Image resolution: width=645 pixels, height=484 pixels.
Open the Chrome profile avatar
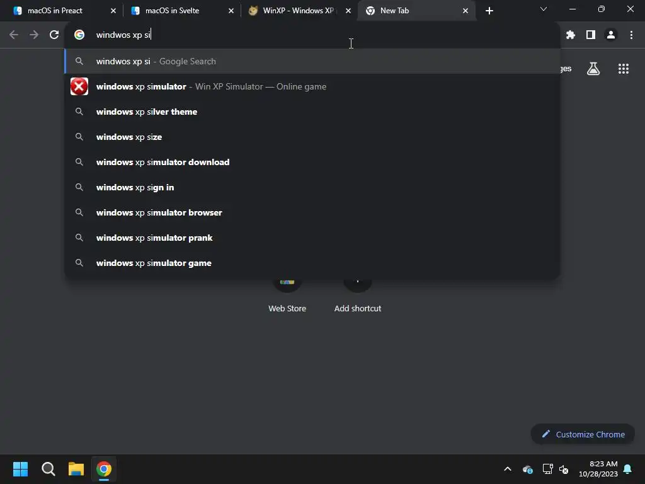click(611, 35)
